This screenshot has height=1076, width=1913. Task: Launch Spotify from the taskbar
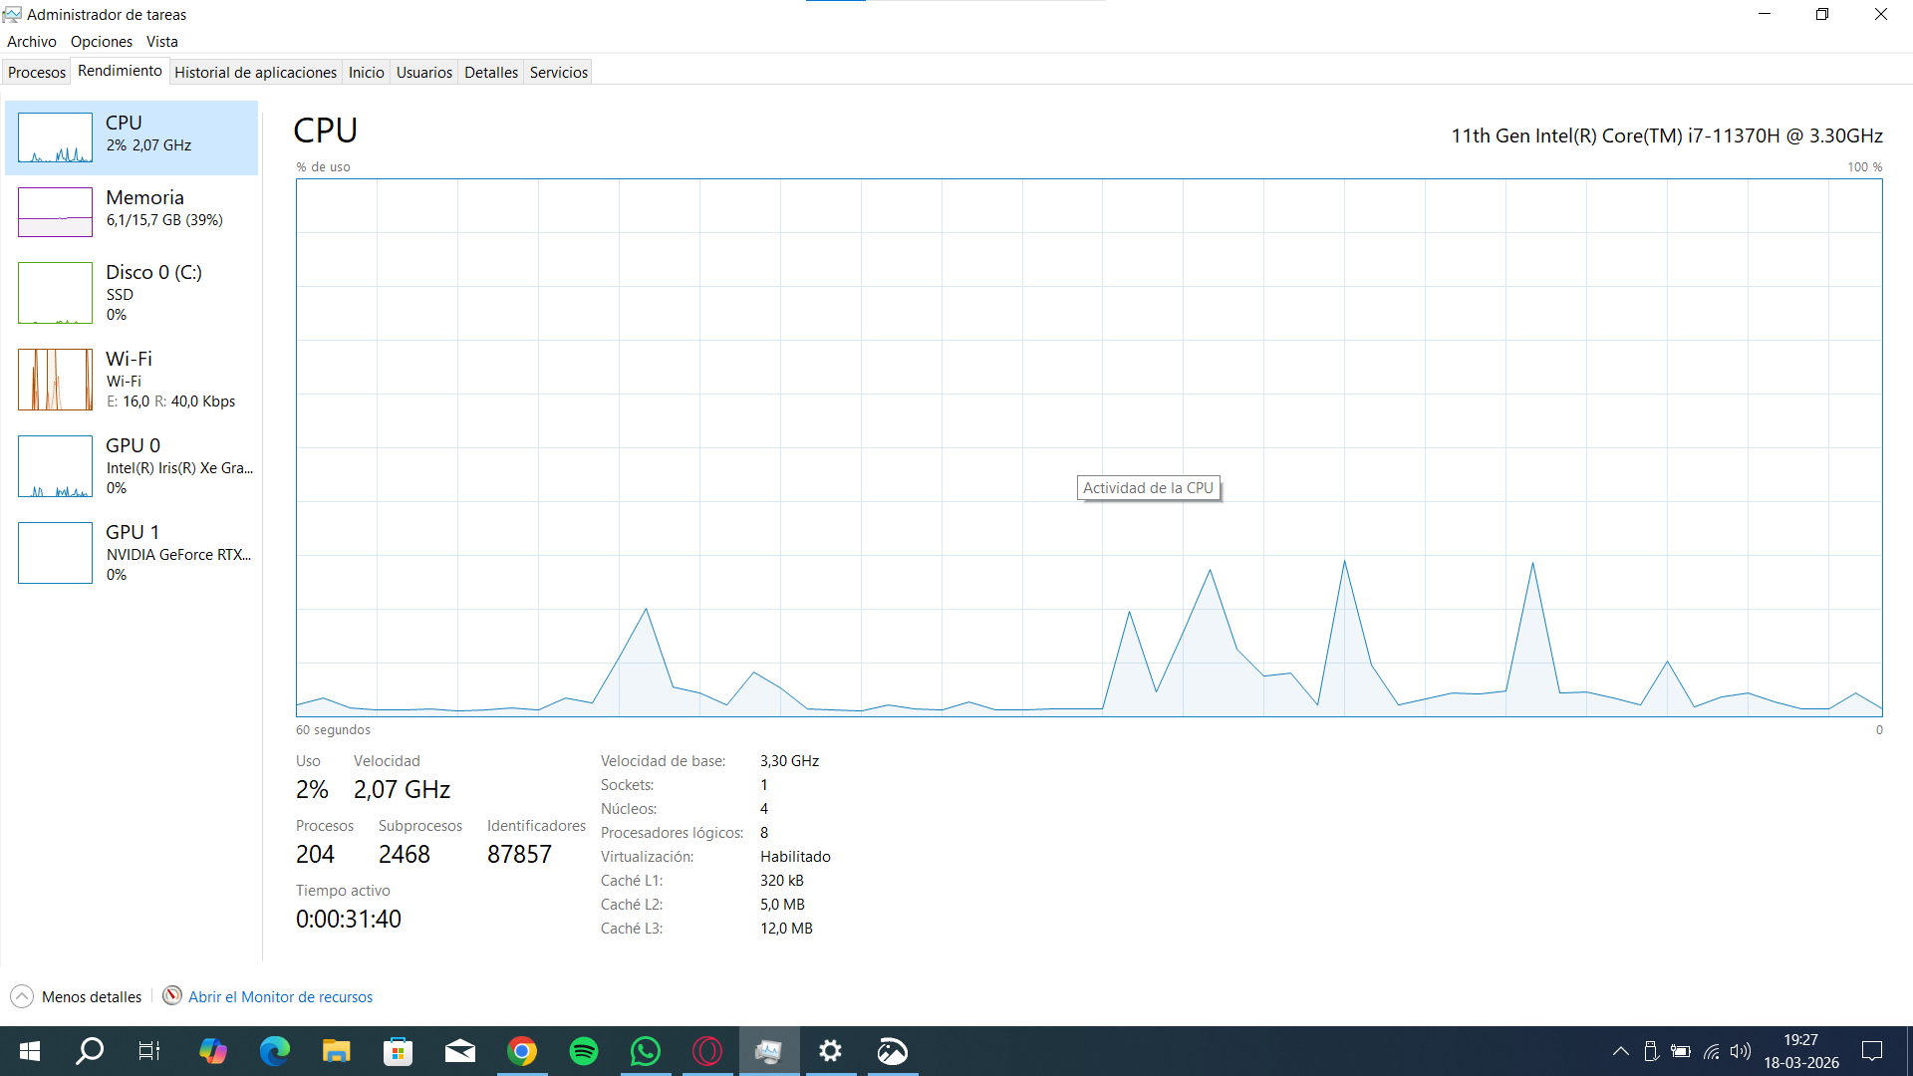coord(584,1051)
